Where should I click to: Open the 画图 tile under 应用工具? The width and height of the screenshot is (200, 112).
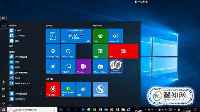click(x=83, y=89)
